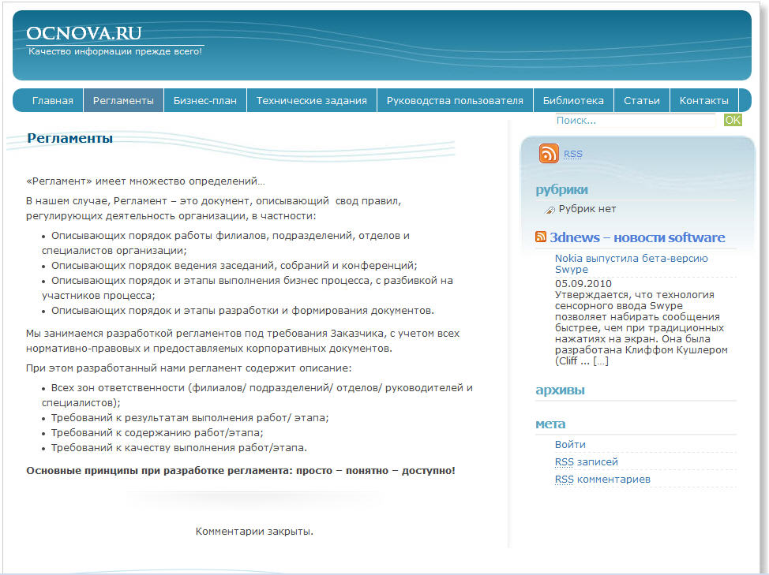Open the Руководства пользователя page
Screen dimensions: 769x575
coord(454,100)
